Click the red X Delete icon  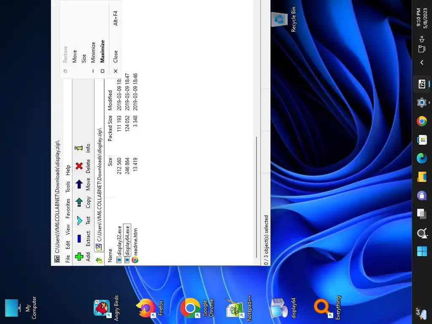click(79, 166)
